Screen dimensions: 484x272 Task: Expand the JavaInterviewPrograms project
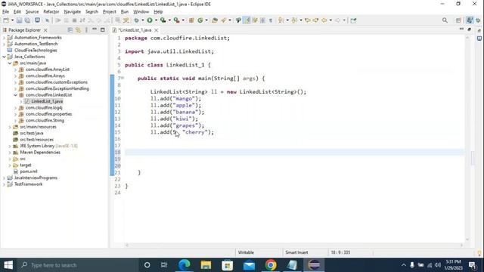(5, 178)
